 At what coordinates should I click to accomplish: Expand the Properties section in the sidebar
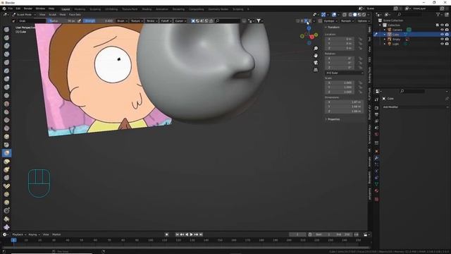[x=333, y=119]
